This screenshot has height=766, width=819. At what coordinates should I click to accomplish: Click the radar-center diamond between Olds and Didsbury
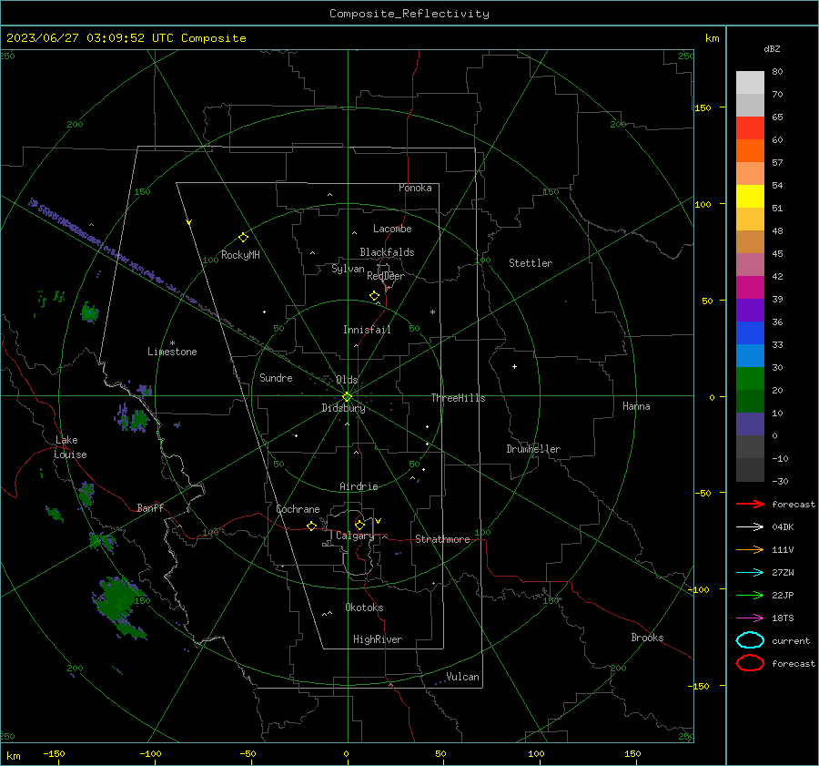[x=347, y=397]
